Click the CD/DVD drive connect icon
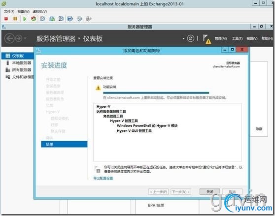The image size is (275, 216). [79, 19]
